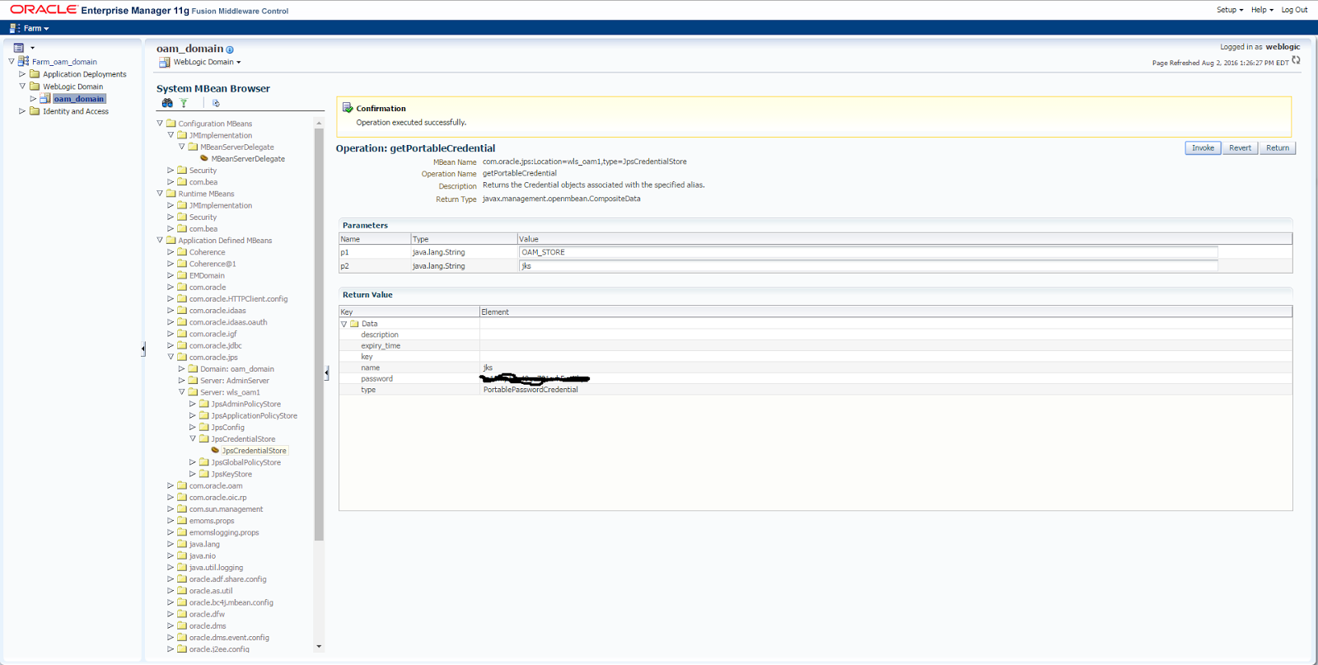Click the Value column header in Parameters

[x=904, y=239]
